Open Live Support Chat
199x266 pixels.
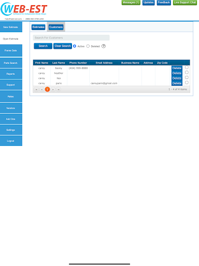coord(185,3)
